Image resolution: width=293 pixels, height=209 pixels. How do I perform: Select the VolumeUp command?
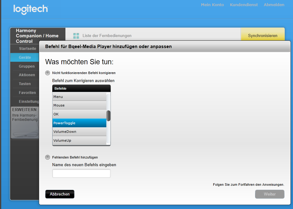tap(79, 140)
